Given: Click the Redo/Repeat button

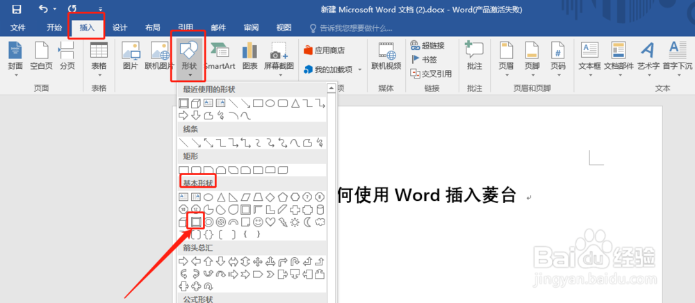Looking at the screenshot, I should pyautogui.click(x=73, y=8).
